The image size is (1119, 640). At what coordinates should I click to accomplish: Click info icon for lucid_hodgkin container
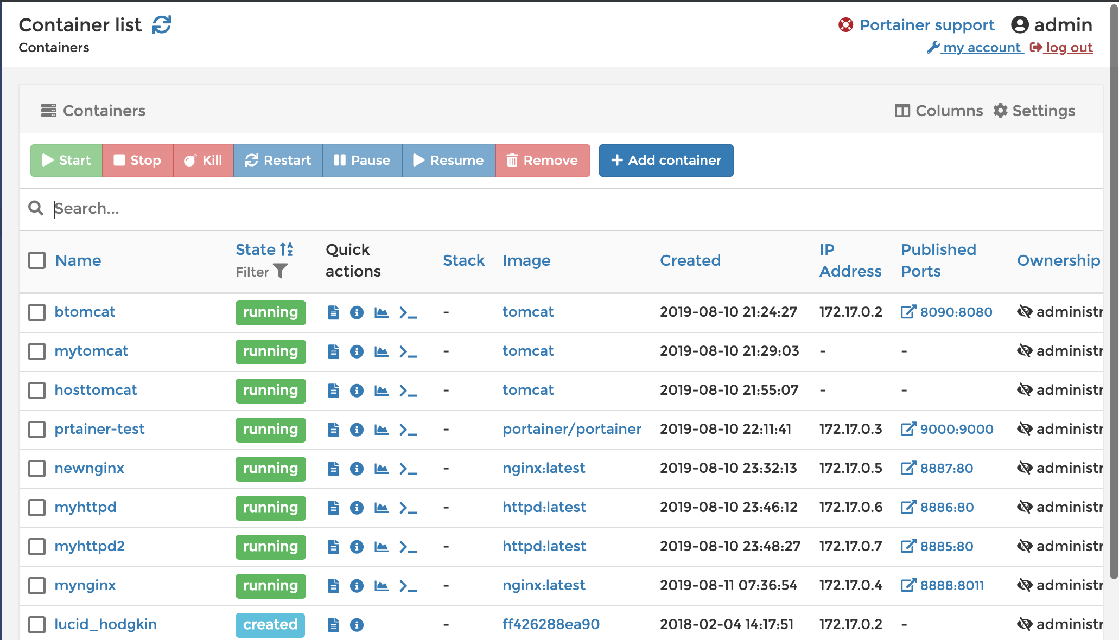click(357, 625)
